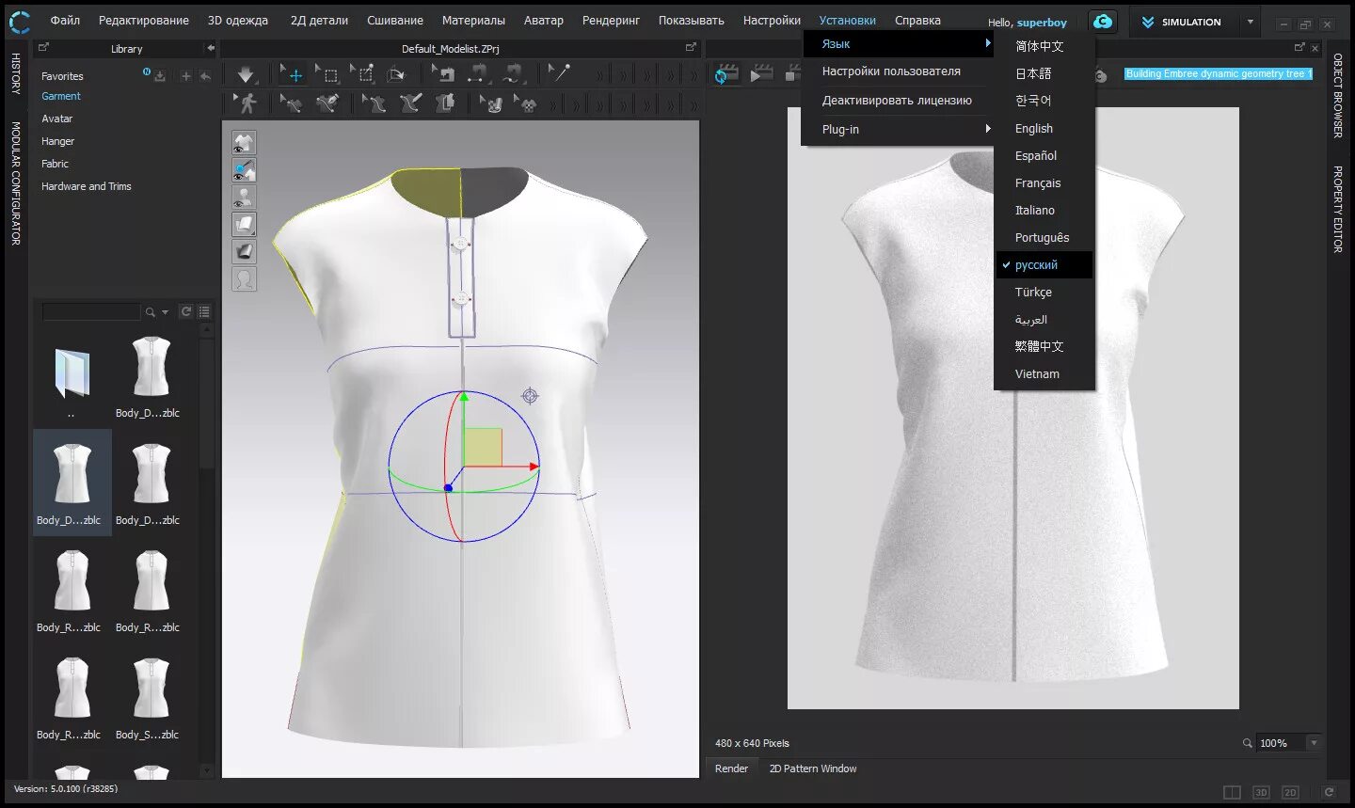
Task: Select the Simulate down-arrow tool
Action: tap(245, 74)
